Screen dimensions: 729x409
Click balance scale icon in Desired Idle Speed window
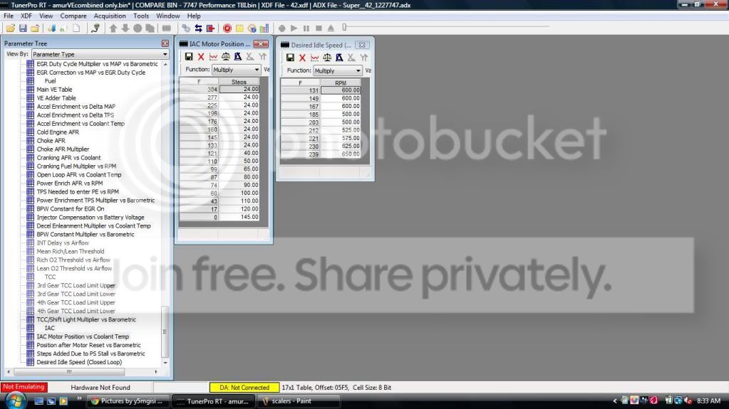tap(327, 58)
